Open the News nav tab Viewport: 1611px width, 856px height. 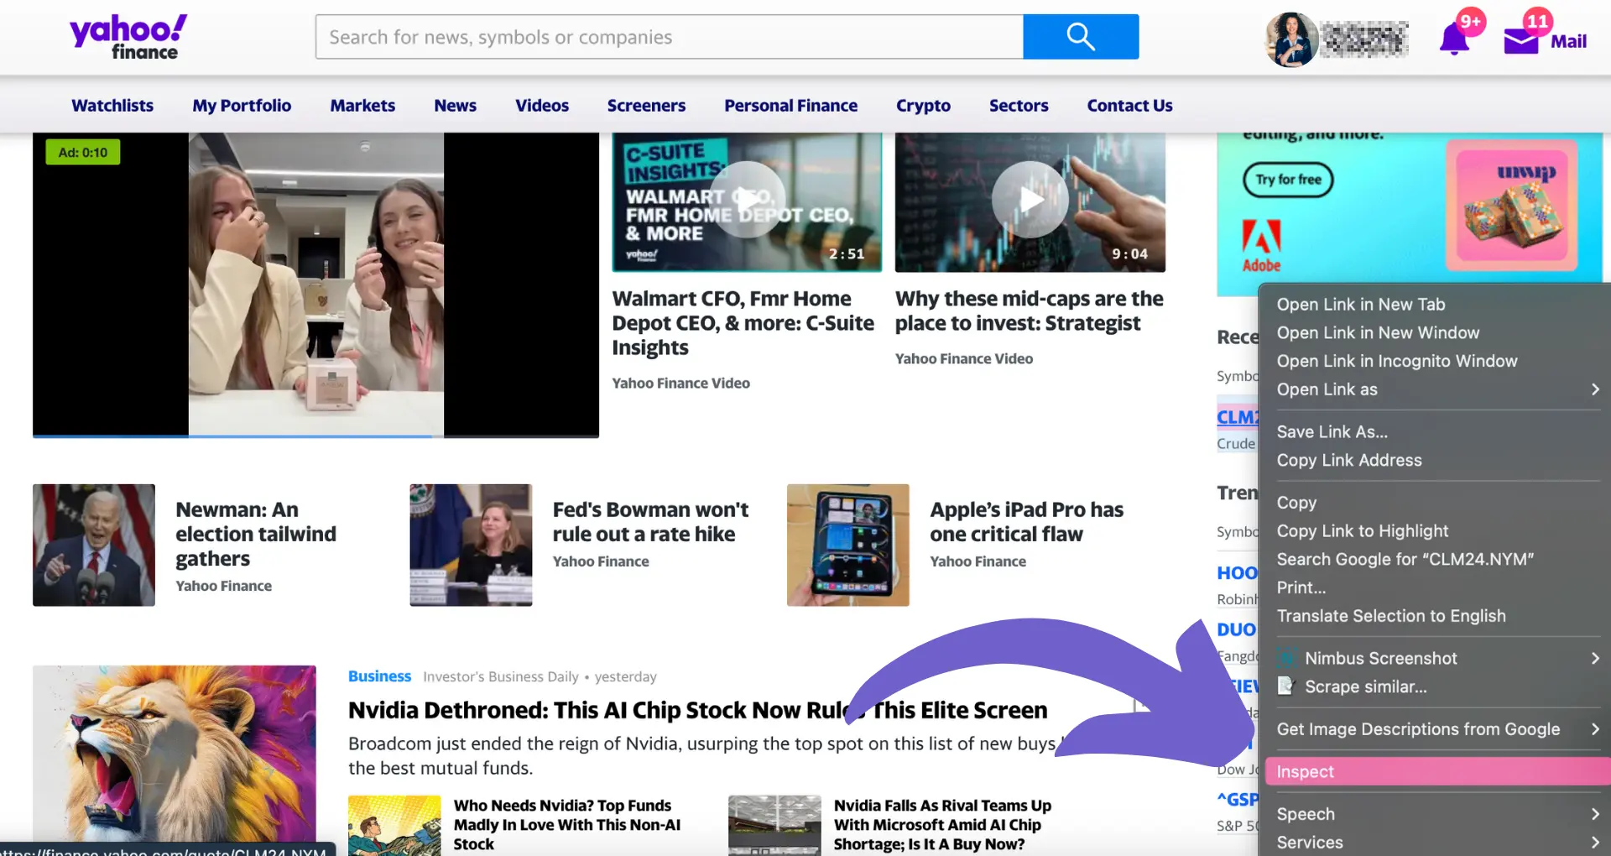pyautogui.click(x=455, y=106)
